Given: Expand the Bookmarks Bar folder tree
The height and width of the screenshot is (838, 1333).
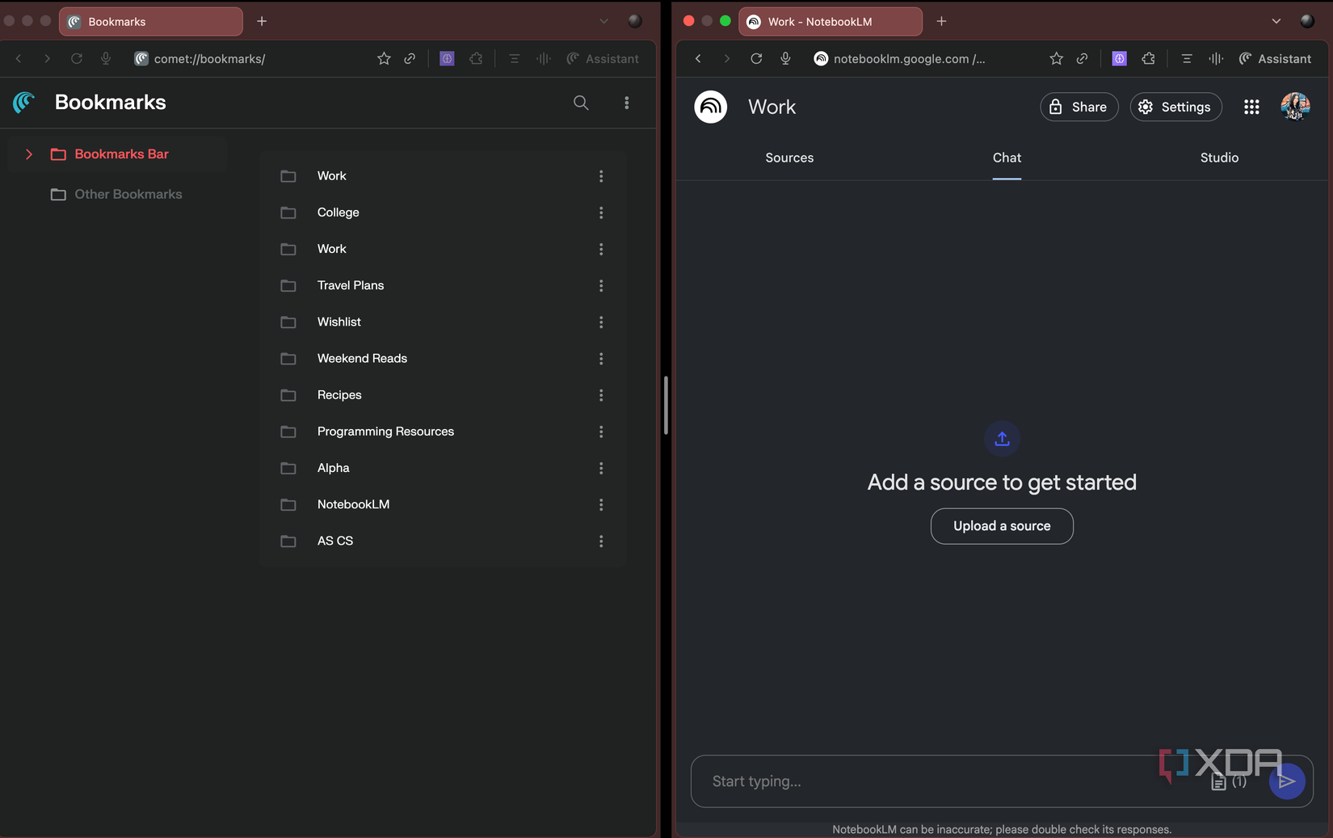Looking at the screenshot, I should [29, 154].
